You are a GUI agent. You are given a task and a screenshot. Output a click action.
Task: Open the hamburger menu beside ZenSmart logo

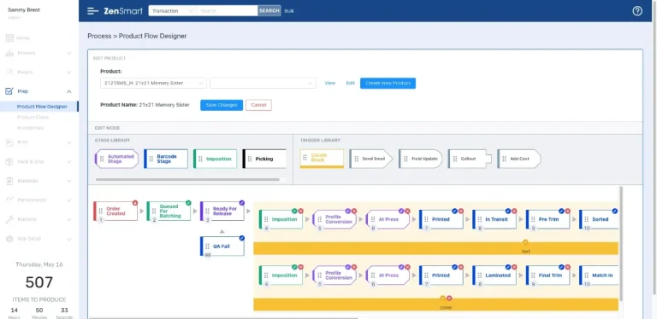click(x=92, y=11)
